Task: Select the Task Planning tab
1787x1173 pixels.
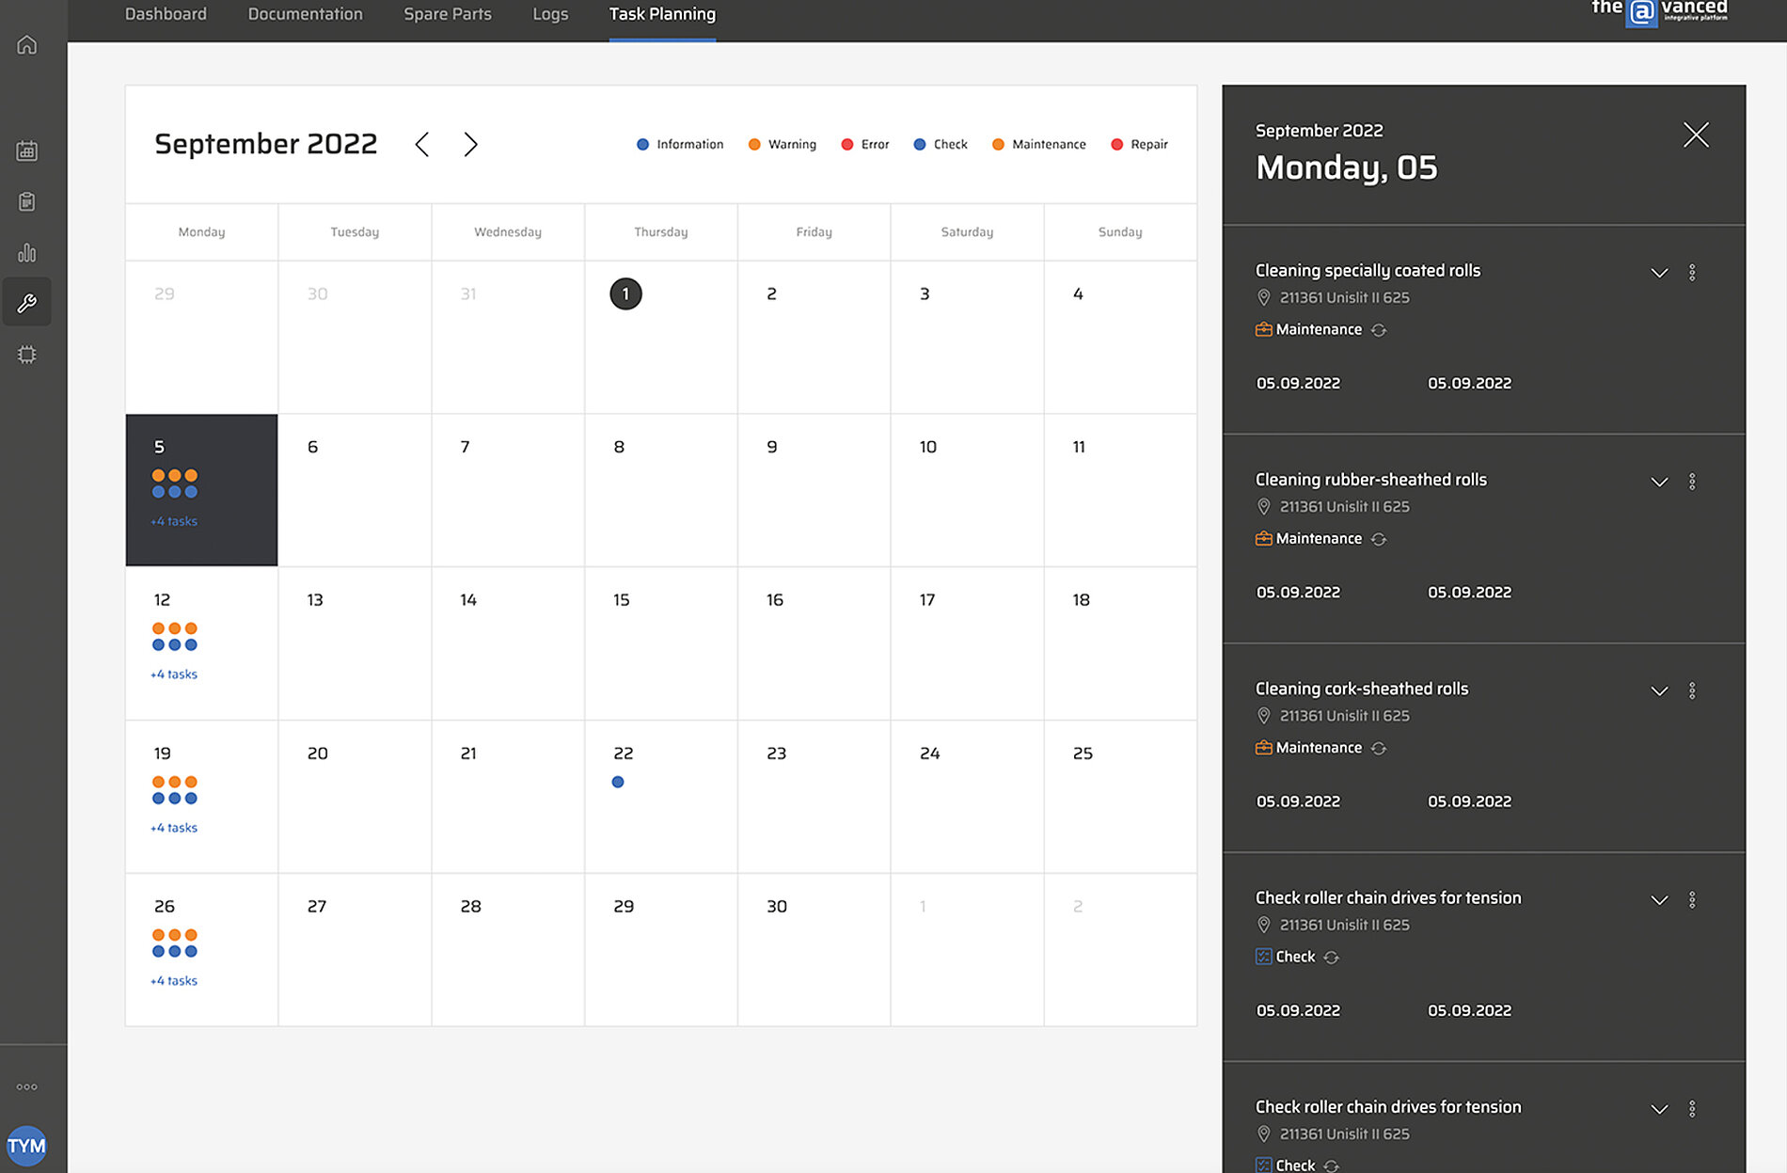Action: (x=662, y=14)
